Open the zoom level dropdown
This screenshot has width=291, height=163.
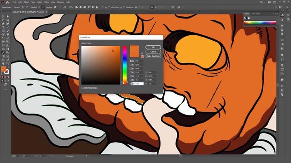coord(20,156)
